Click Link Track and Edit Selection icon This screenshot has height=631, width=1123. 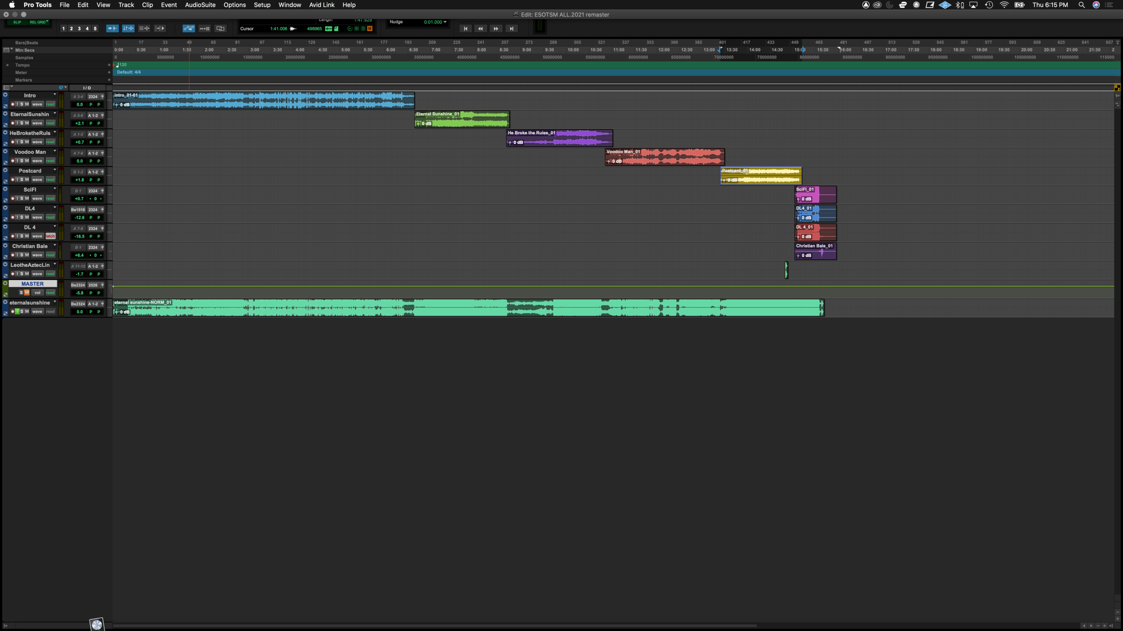(x=144, y=28)
